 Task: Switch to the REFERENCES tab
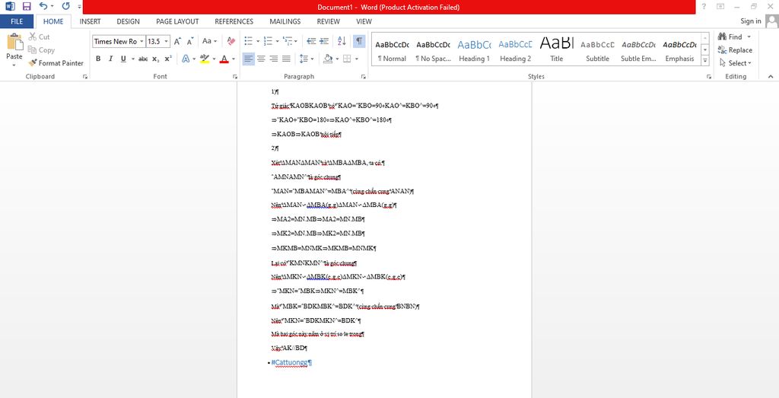234,21
